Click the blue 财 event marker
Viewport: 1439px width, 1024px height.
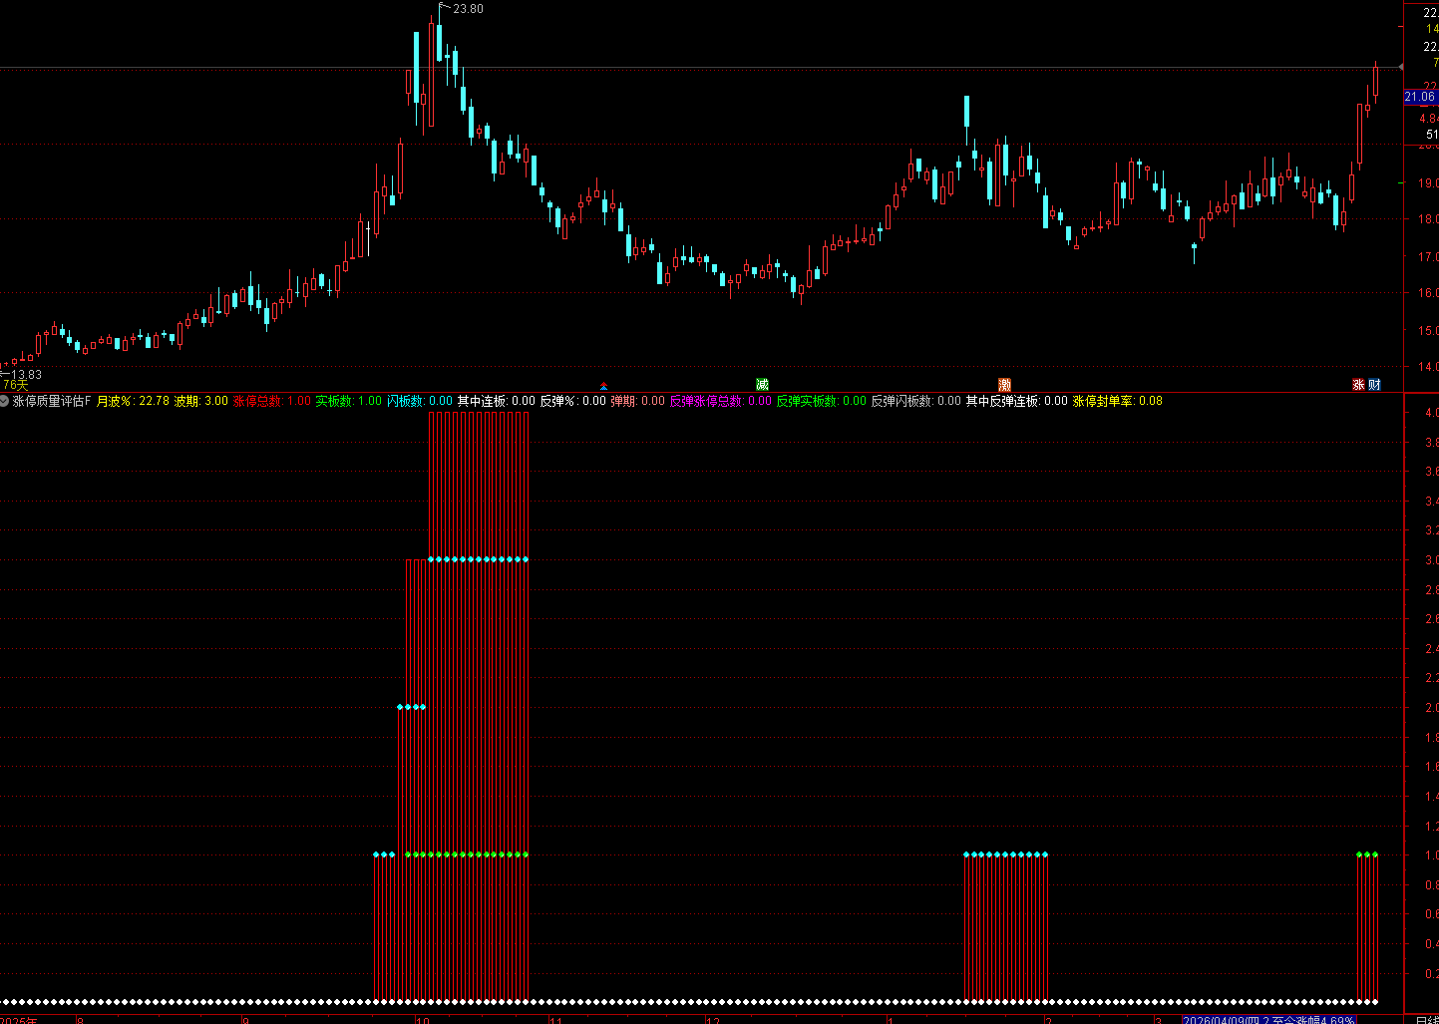1374,385
